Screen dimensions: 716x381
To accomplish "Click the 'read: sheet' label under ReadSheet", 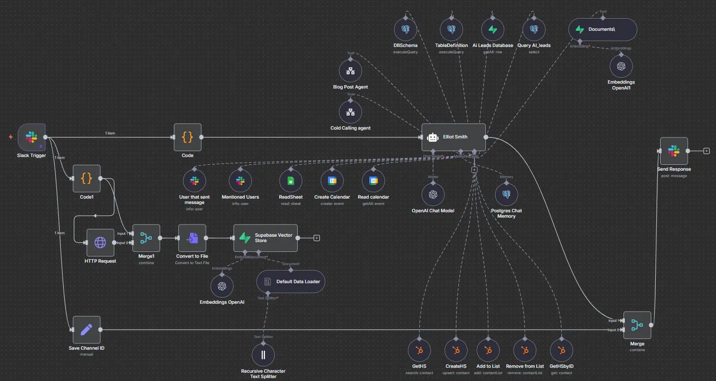I will [290, 203].
